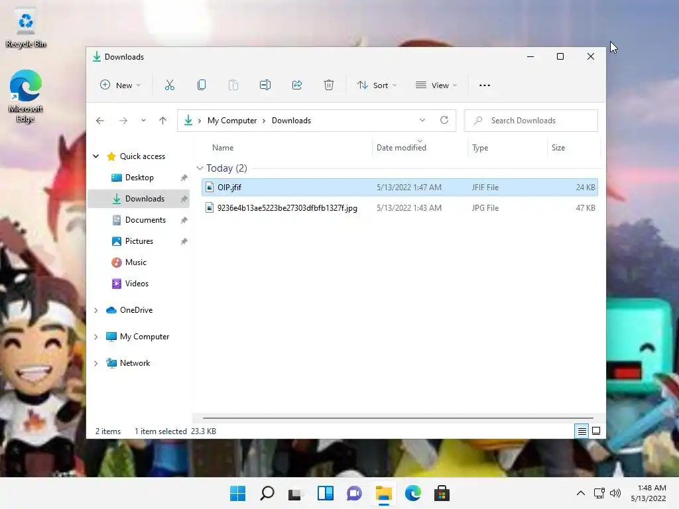Screen dimensions: 679x509
Task: Show hidden tray icons chevron
Action: tap(581, 493)
